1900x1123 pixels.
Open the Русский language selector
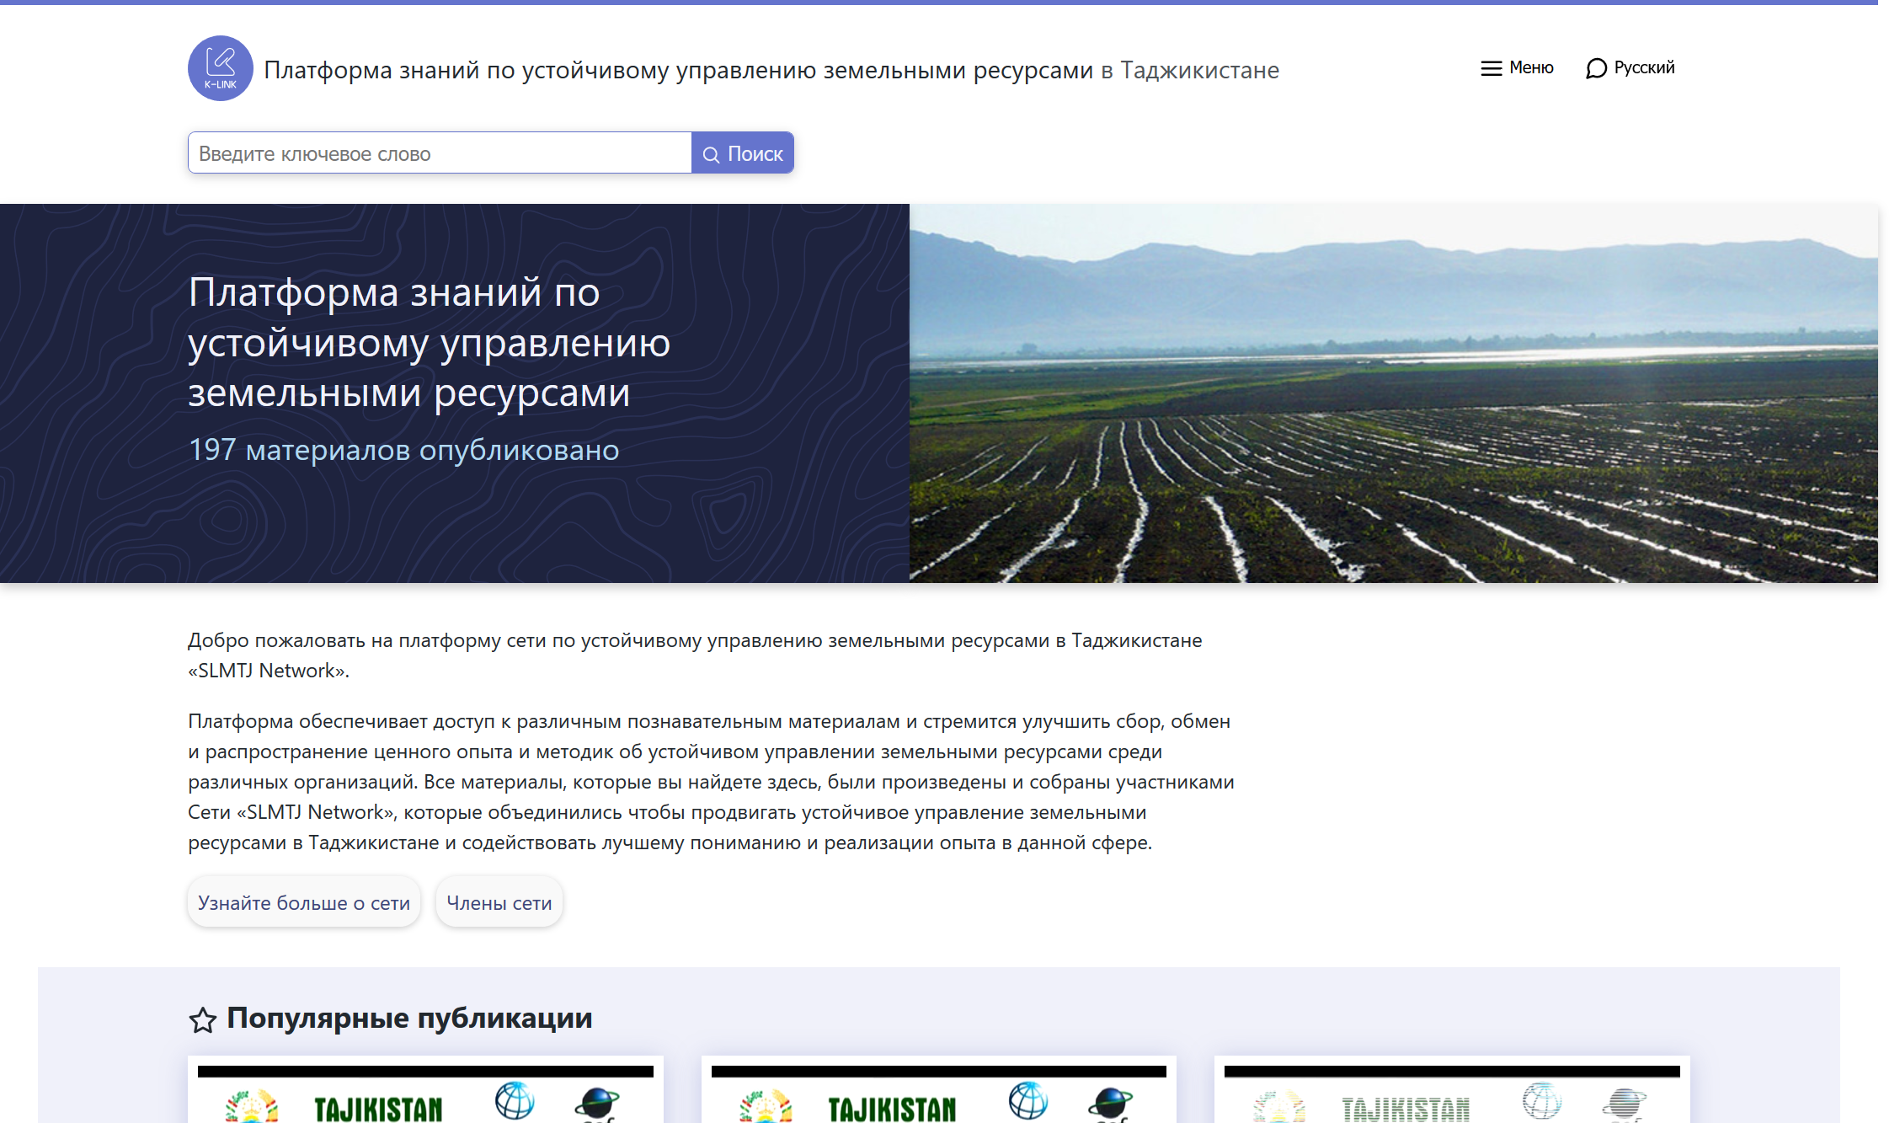[x=1643, y=68]
